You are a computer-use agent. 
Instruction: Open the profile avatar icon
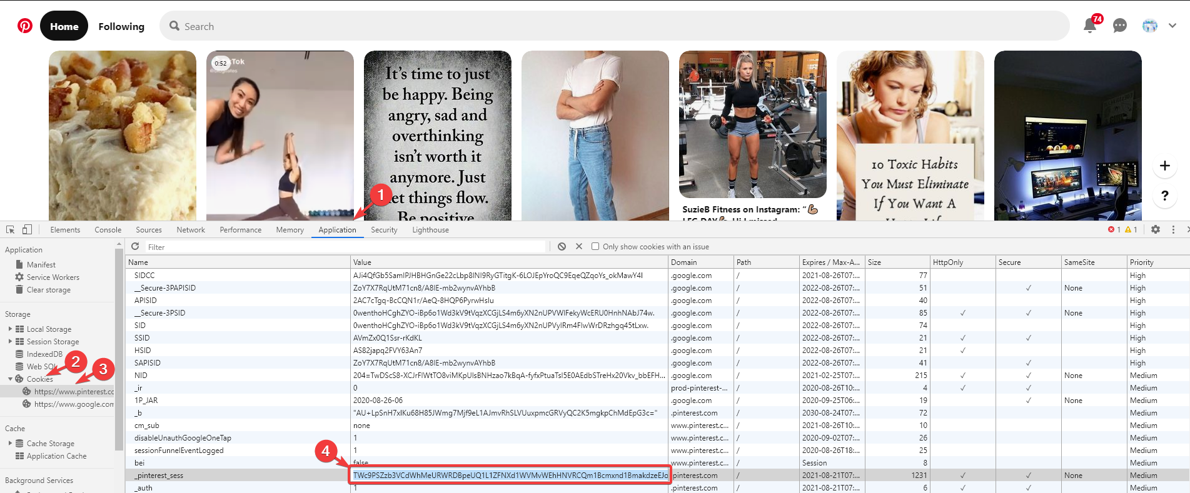coord(1150,26)
